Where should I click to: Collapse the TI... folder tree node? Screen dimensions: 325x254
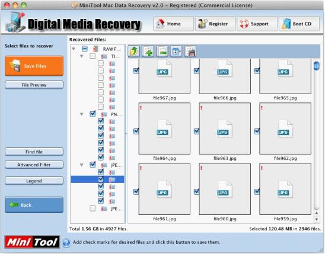click(x=82, y=56)
